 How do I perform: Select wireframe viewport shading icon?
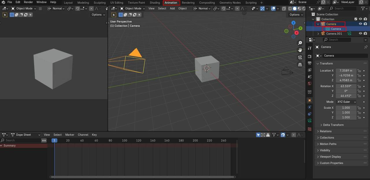[x=290, y=9]
